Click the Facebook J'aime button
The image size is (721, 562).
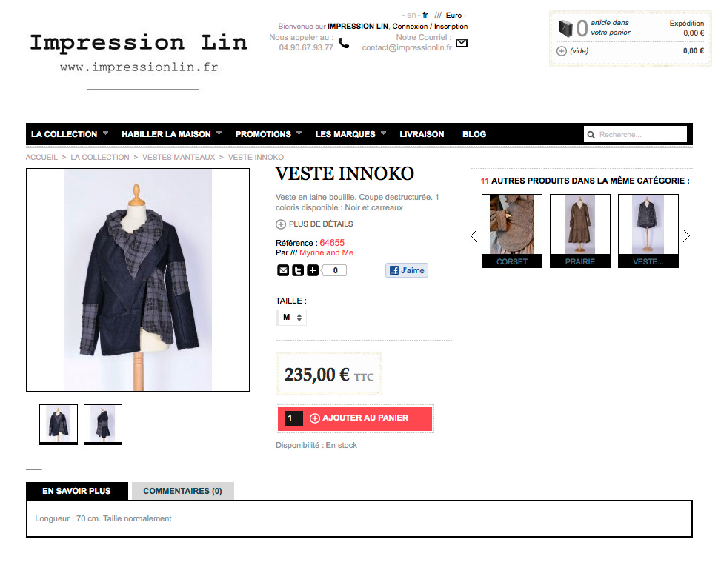tap(407, 270)
